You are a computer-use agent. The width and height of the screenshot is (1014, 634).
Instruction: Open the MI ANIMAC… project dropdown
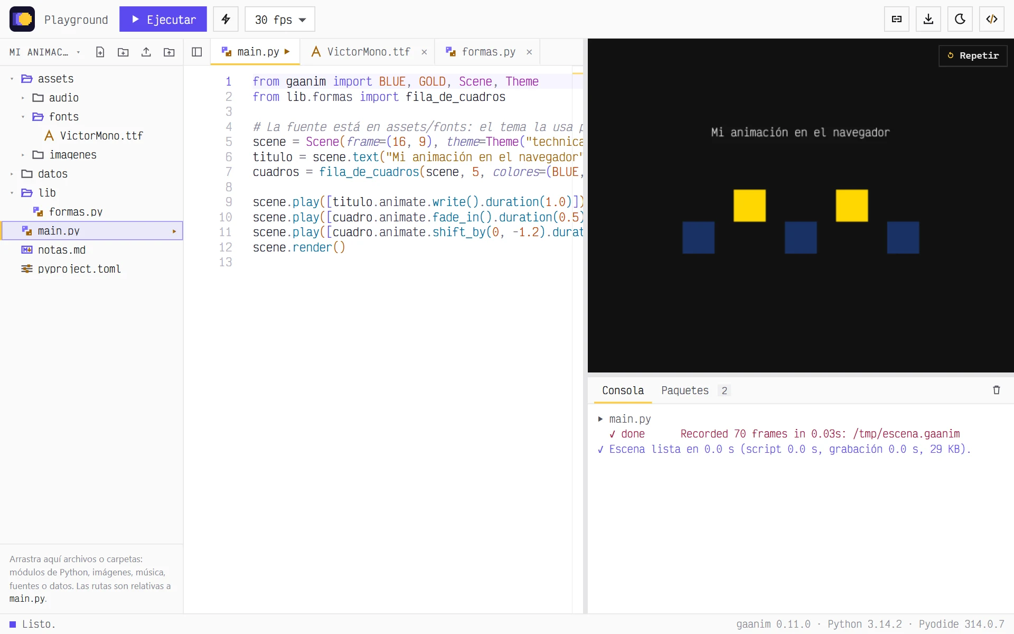[45, 52]
